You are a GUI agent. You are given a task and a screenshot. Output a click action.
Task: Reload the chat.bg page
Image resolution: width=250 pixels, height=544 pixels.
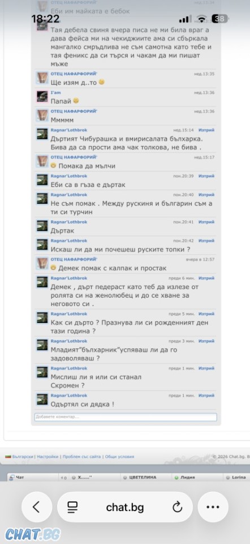pyautogui.click(x=177, y=507)
